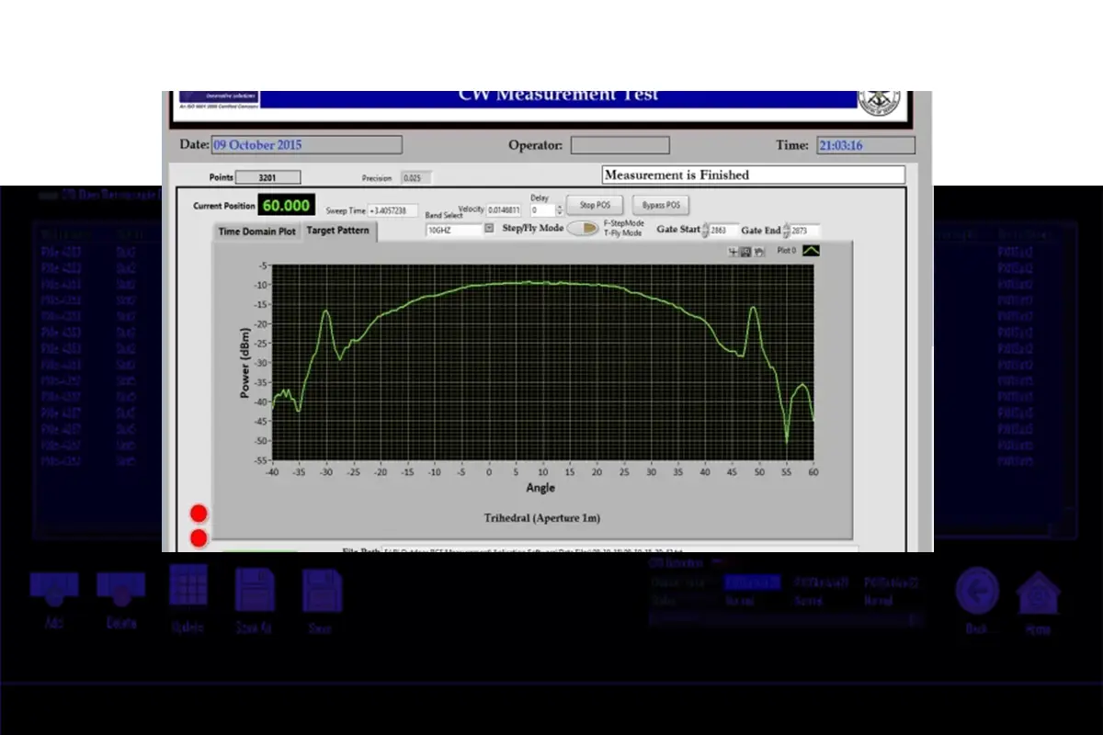Go back using the Back arrow icon
The image size is (1103, 735).
(977, 591)
